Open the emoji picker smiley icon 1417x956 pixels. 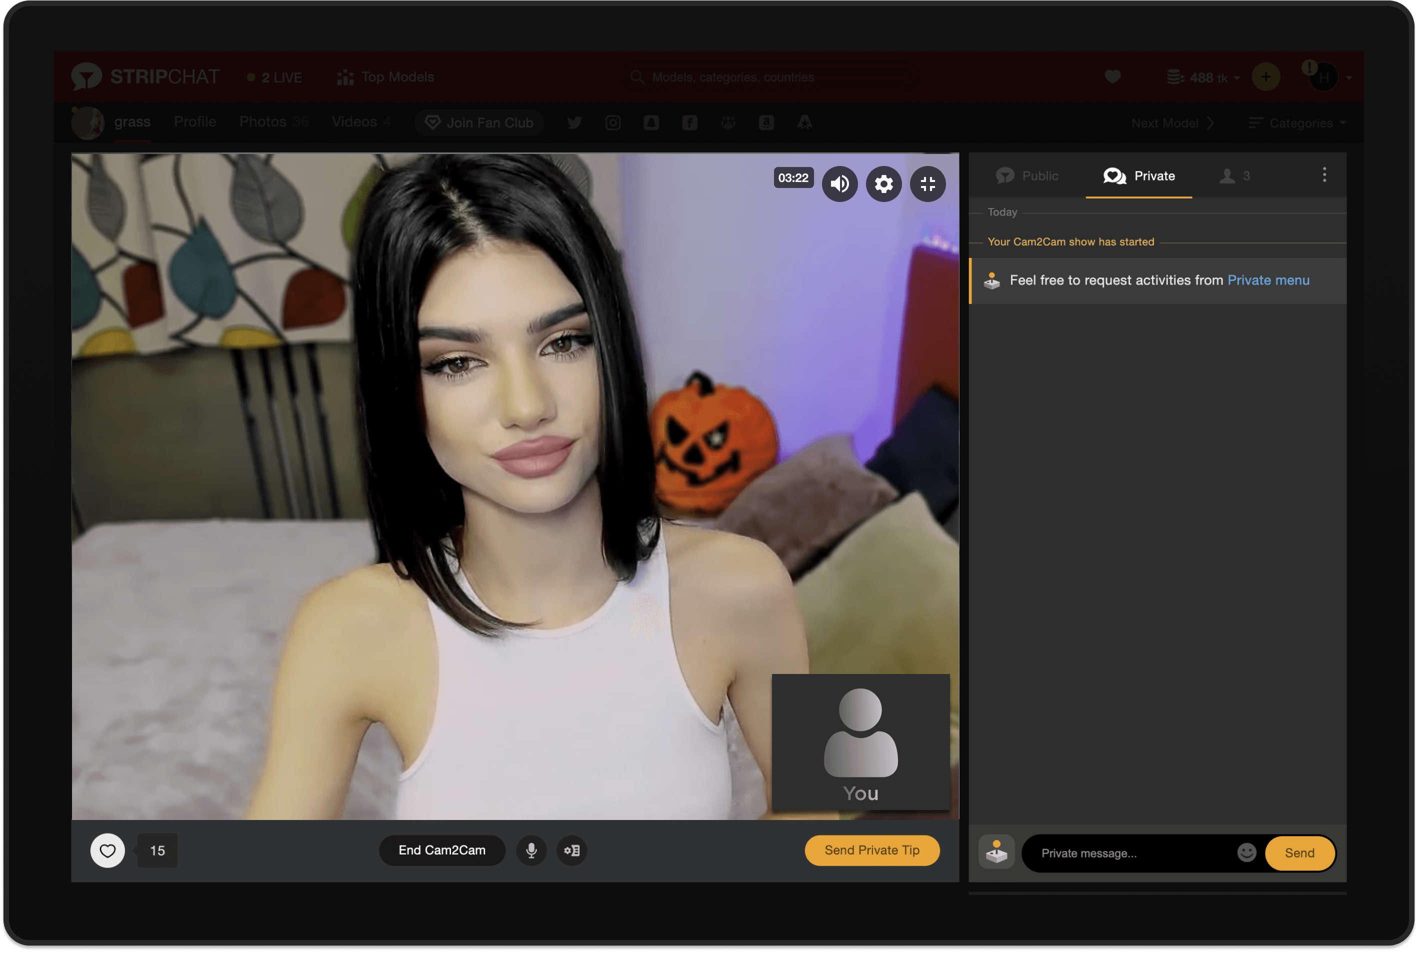[1246, 852]
